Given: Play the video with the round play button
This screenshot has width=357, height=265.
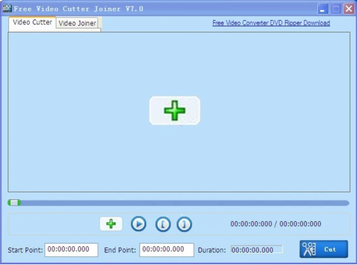Looking at the screenshot, I should (x=138, y=224).
